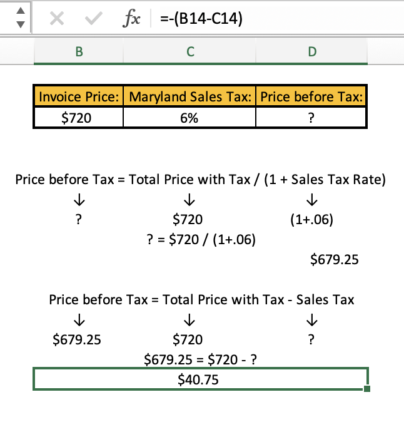Select the active cell showing $40.75

(x=199, y=379)
